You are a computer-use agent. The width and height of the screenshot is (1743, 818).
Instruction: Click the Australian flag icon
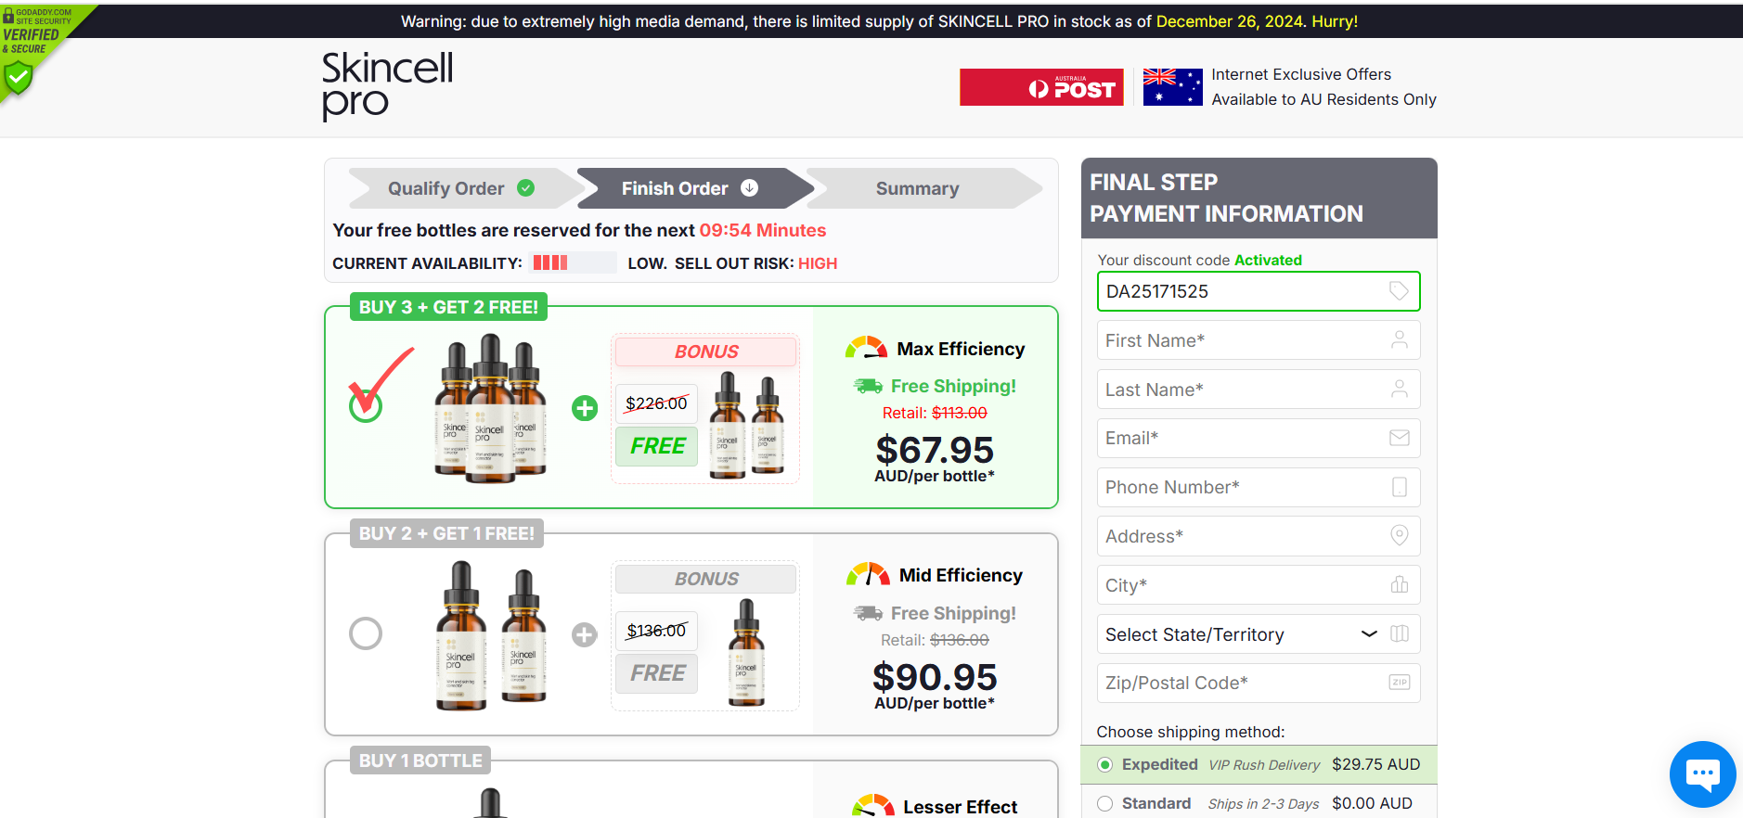pos(1172,87)
